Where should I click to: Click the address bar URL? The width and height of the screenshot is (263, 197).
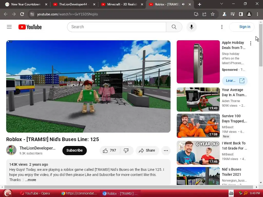68,14
